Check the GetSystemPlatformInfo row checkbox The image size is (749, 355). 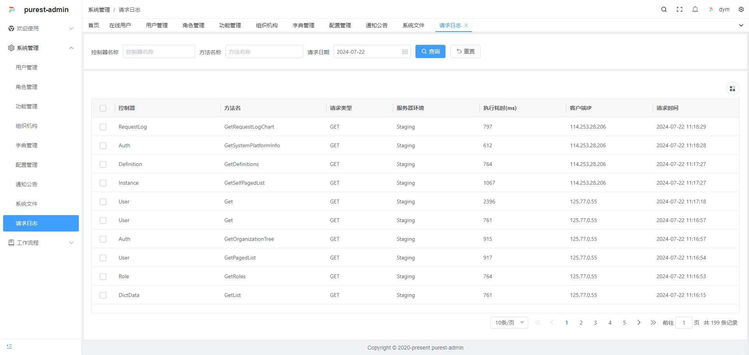[103, 146]
